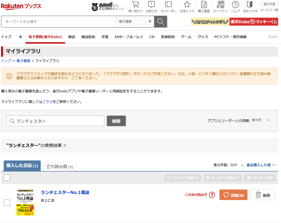Screen dimensions: 281x223
Task: Click the Rakuten Books logo
Action: (x=21, y=7)
